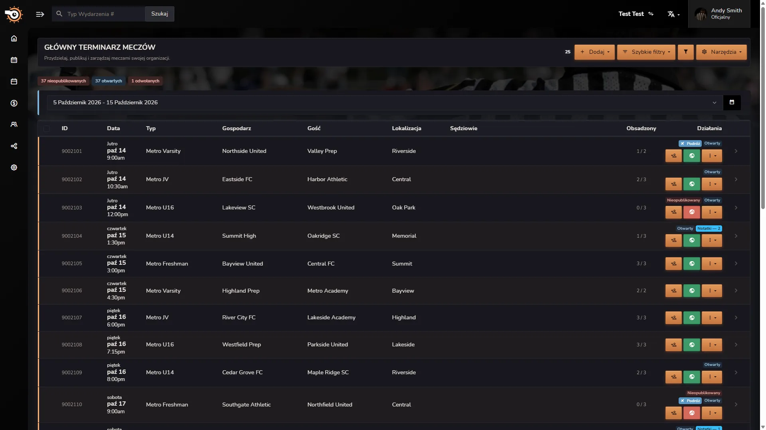Screen dimensions: 766x430
Task: Open the Andy Smith profile menu
Action: click(x=719, y=14)
